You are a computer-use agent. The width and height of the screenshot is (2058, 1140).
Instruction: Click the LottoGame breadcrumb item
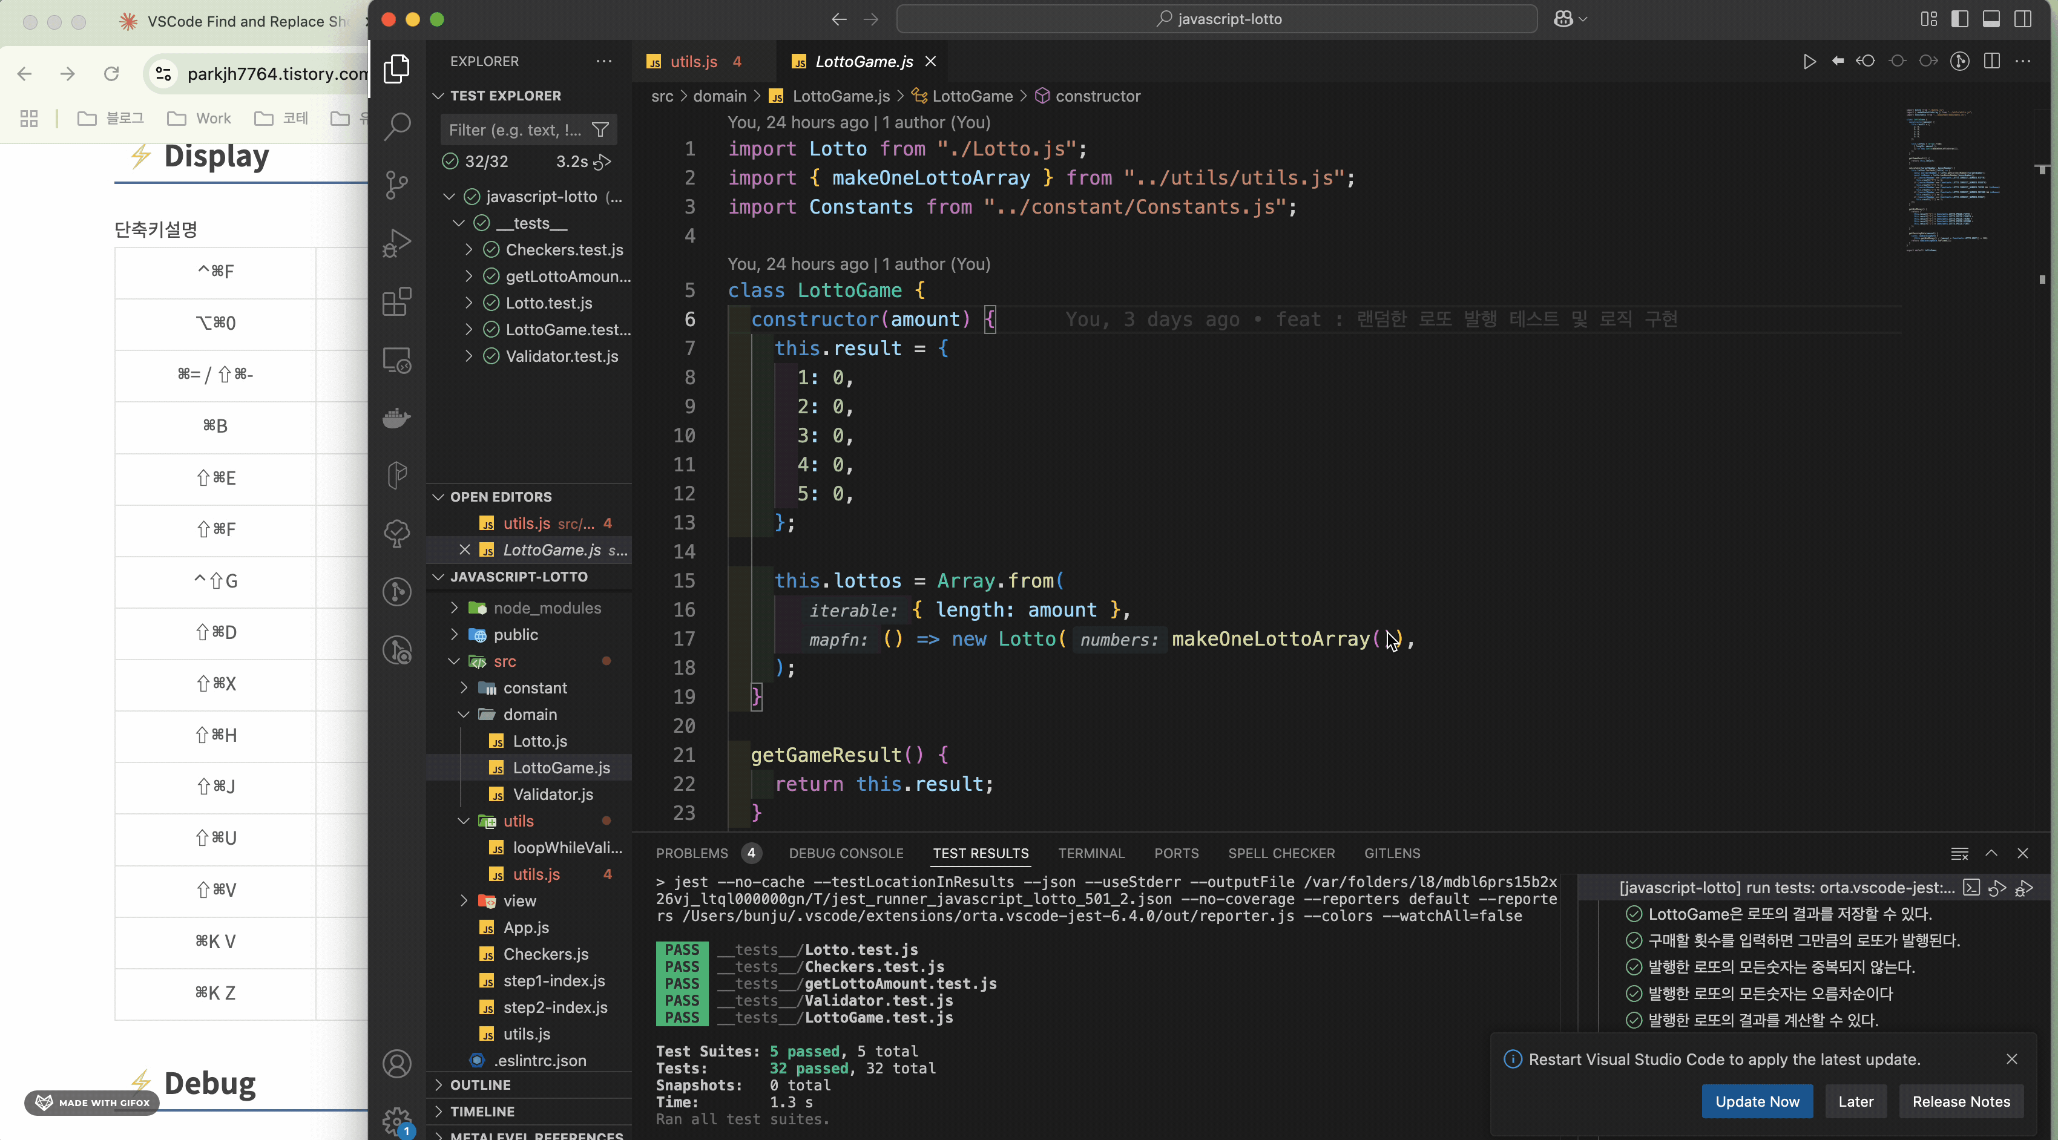coord(972,96)
